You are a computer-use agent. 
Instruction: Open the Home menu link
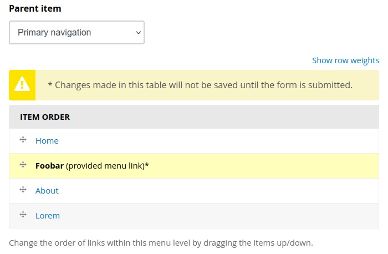click(47, 141)
